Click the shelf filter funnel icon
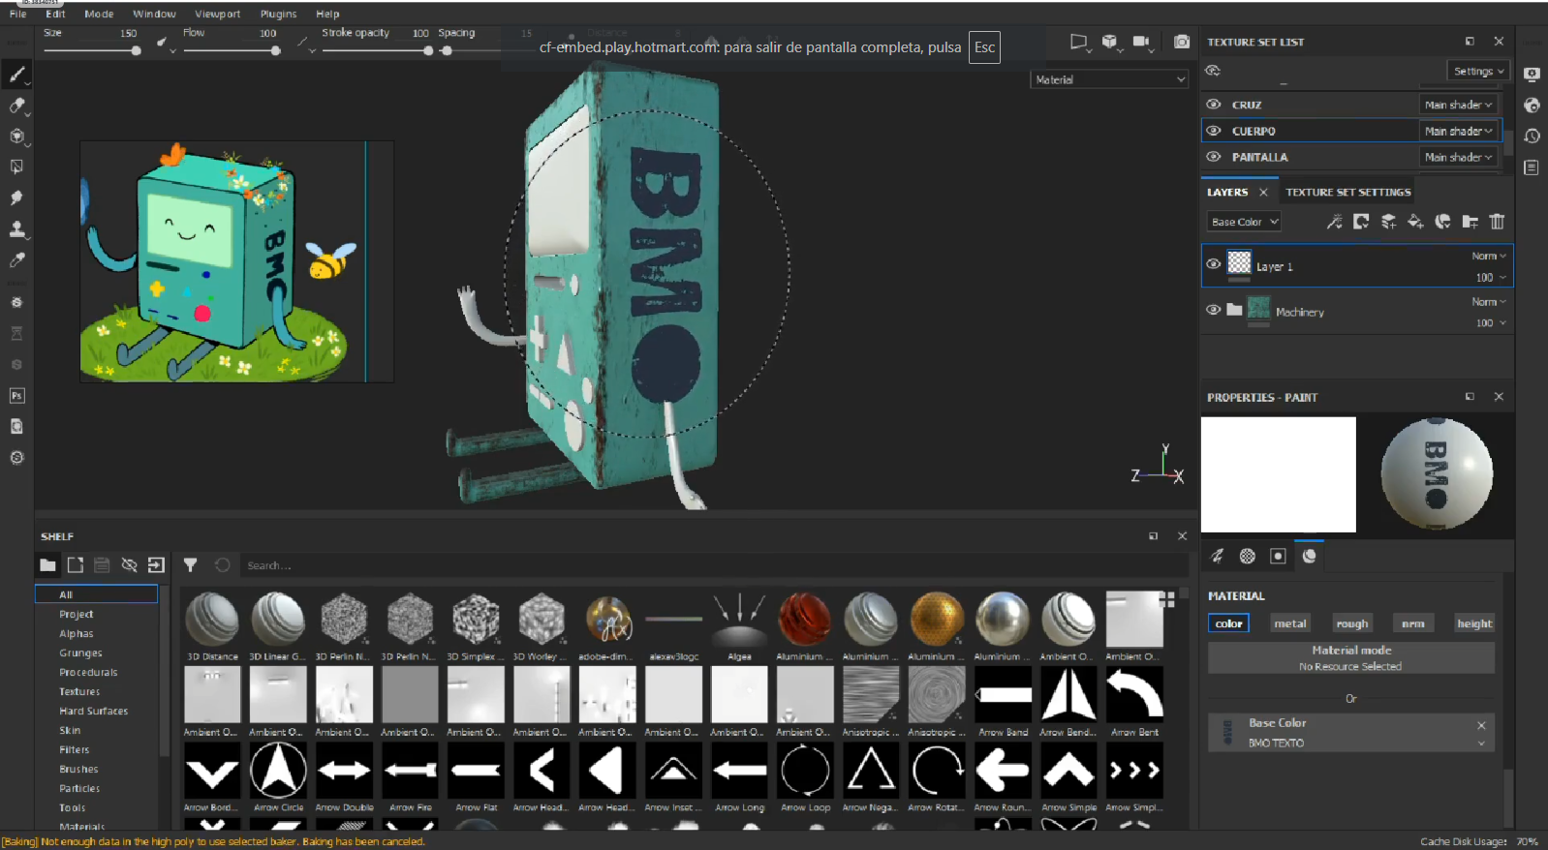The width and height of the screenshot is (1548, 850). coord(191,565)
